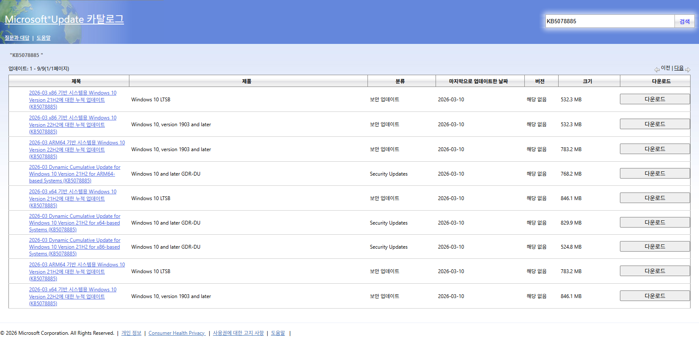Open the 사용권에 대한 고지 사항 footer link
Image resolution: width=699 pixels, height=339 pixels.
click(x=238, y=333)
